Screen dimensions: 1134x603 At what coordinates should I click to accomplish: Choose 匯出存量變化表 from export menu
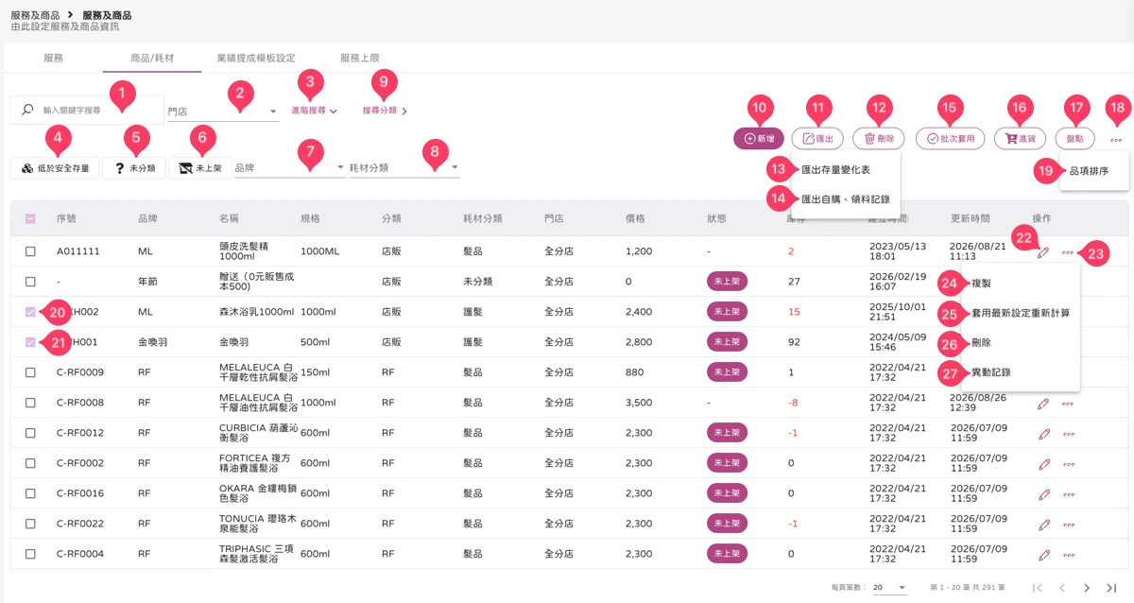pos(836,170)
